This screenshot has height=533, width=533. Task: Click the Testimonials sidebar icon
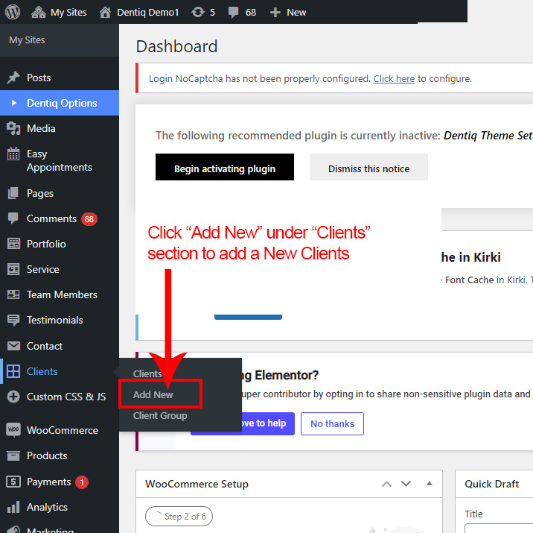point(13,320)
